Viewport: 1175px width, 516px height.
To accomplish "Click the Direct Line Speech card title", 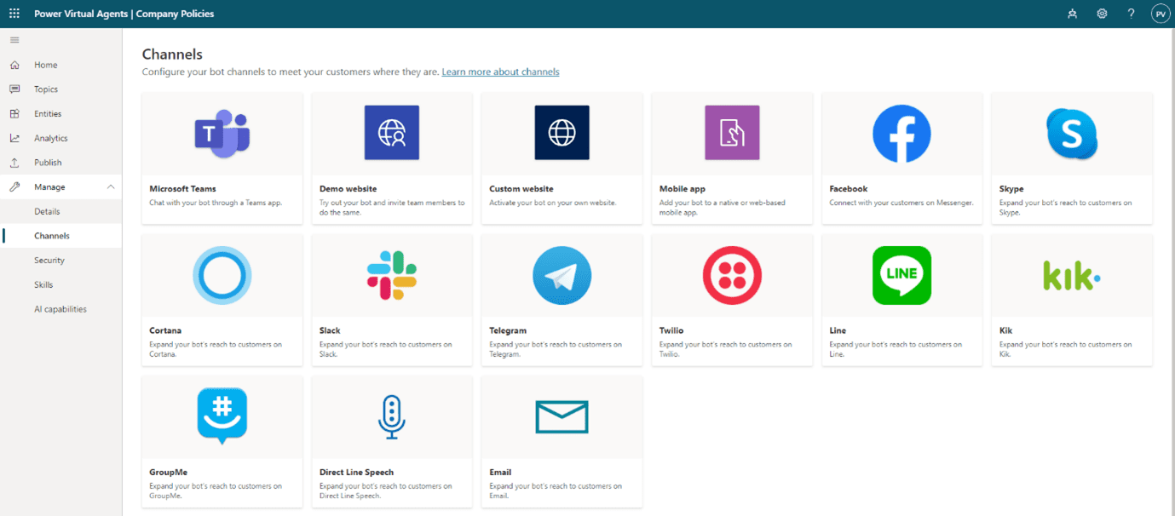I will click(x=356, y=472).
